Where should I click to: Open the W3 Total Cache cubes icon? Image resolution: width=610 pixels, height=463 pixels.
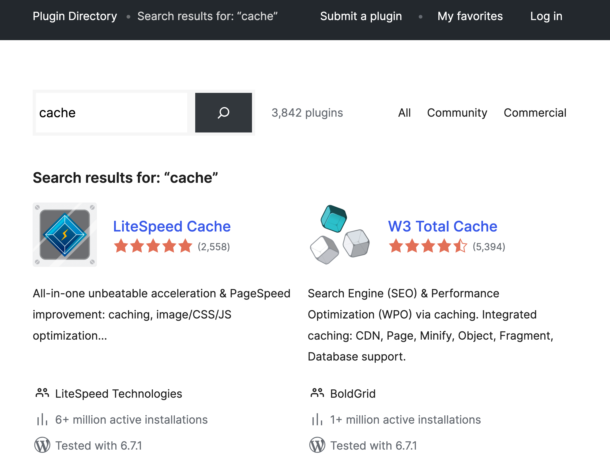[x=340, y=234]
